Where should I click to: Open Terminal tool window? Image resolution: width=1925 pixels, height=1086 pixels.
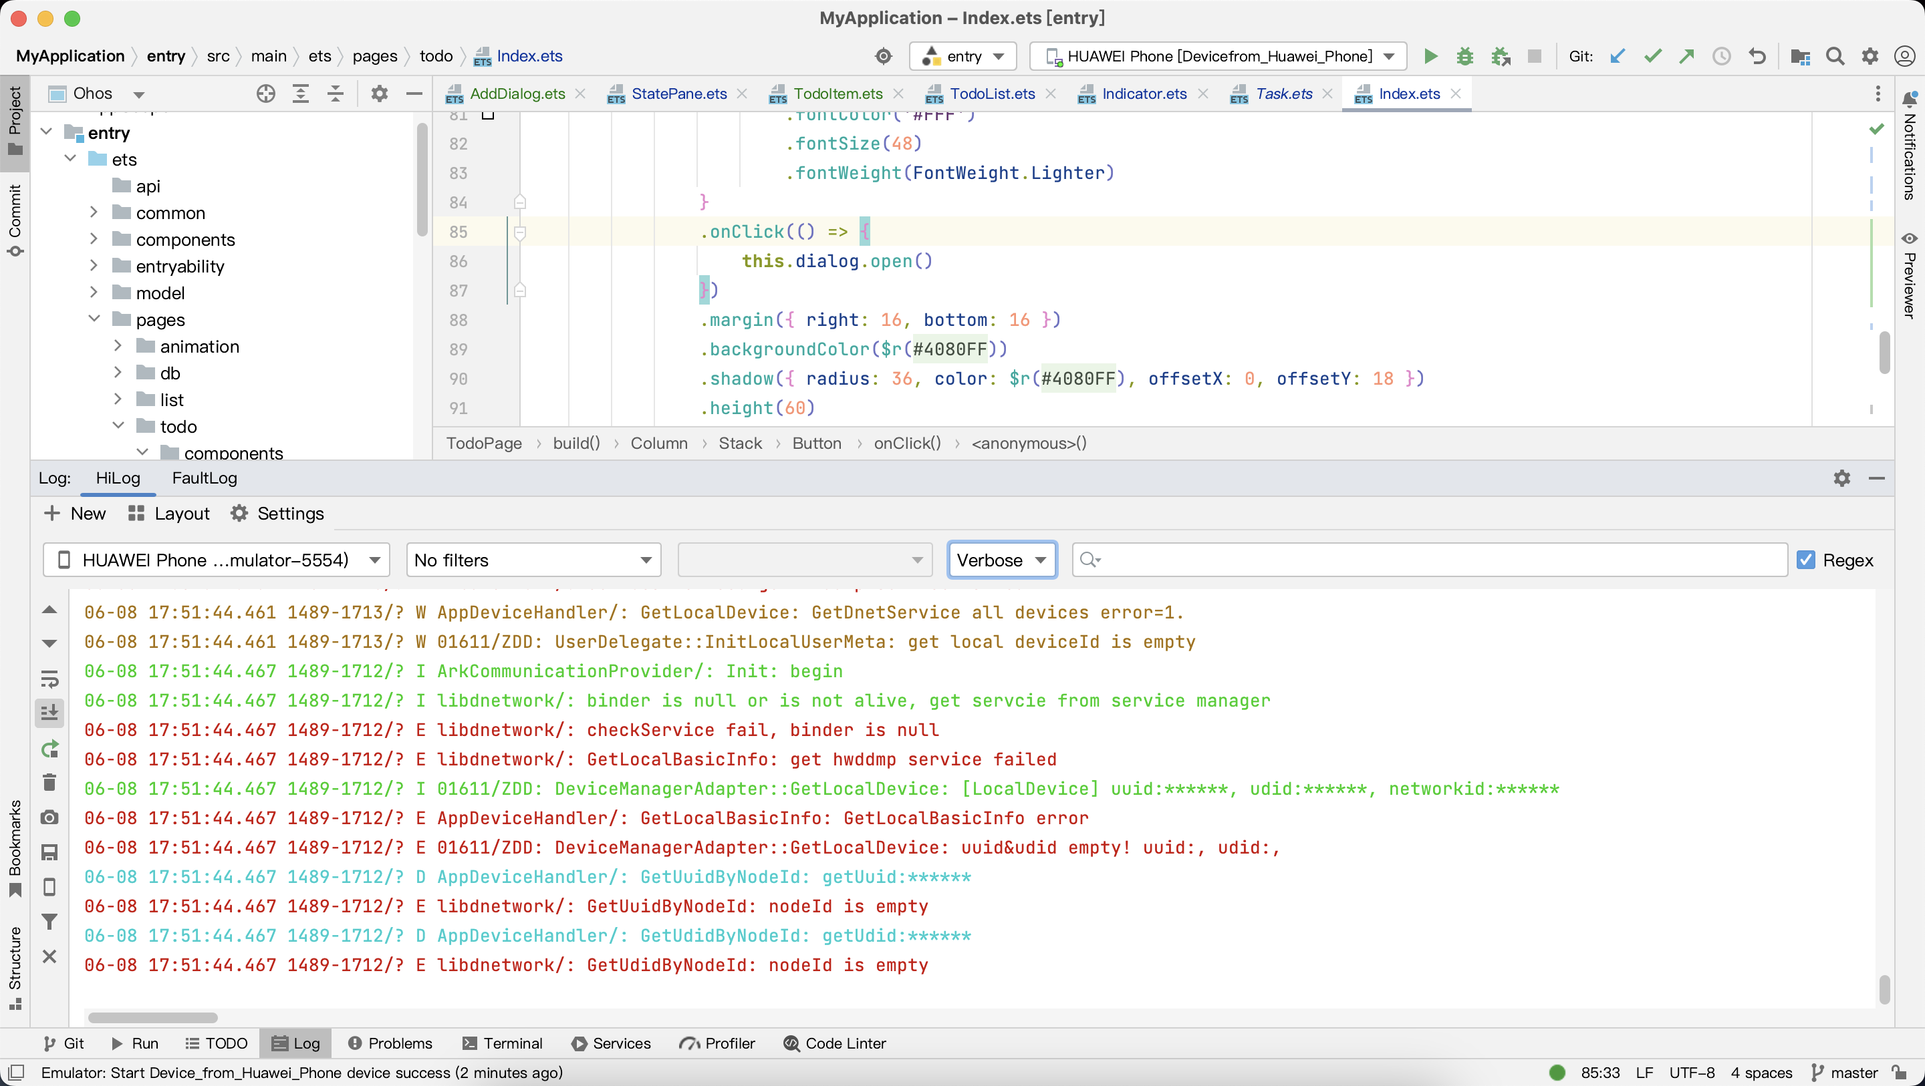tap(502, 1043)
